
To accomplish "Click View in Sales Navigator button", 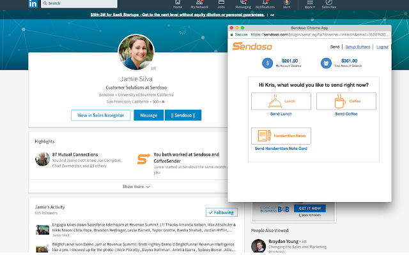I will point(101,115).
